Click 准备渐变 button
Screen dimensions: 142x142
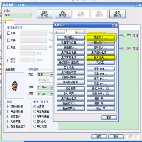coord(71,89)
